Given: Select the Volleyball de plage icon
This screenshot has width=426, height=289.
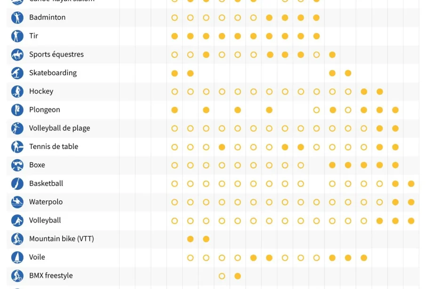Looking at the screenshot, I should (17, 128).
